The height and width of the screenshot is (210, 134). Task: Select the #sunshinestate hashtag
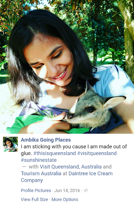[39, 160]
